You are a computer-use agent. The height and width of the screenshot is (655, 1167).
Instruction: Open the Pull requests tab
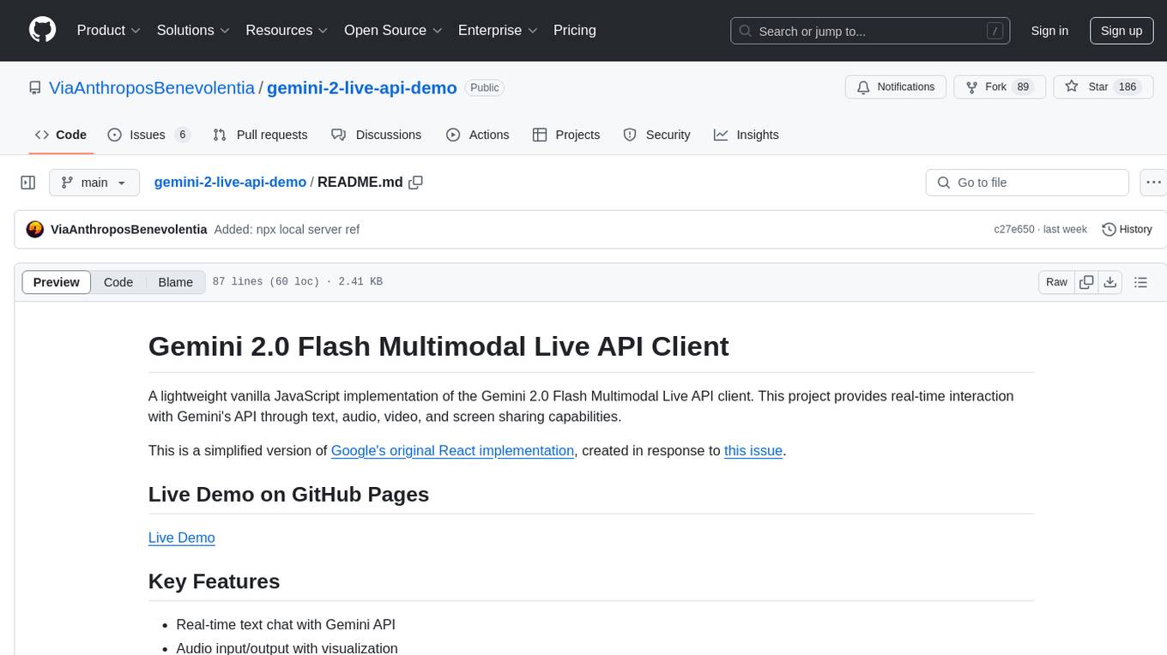[x=260, y=135]
